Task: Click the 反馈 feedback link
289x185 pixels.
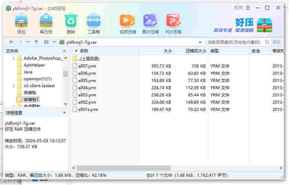Action: click(x=238, y=8)
